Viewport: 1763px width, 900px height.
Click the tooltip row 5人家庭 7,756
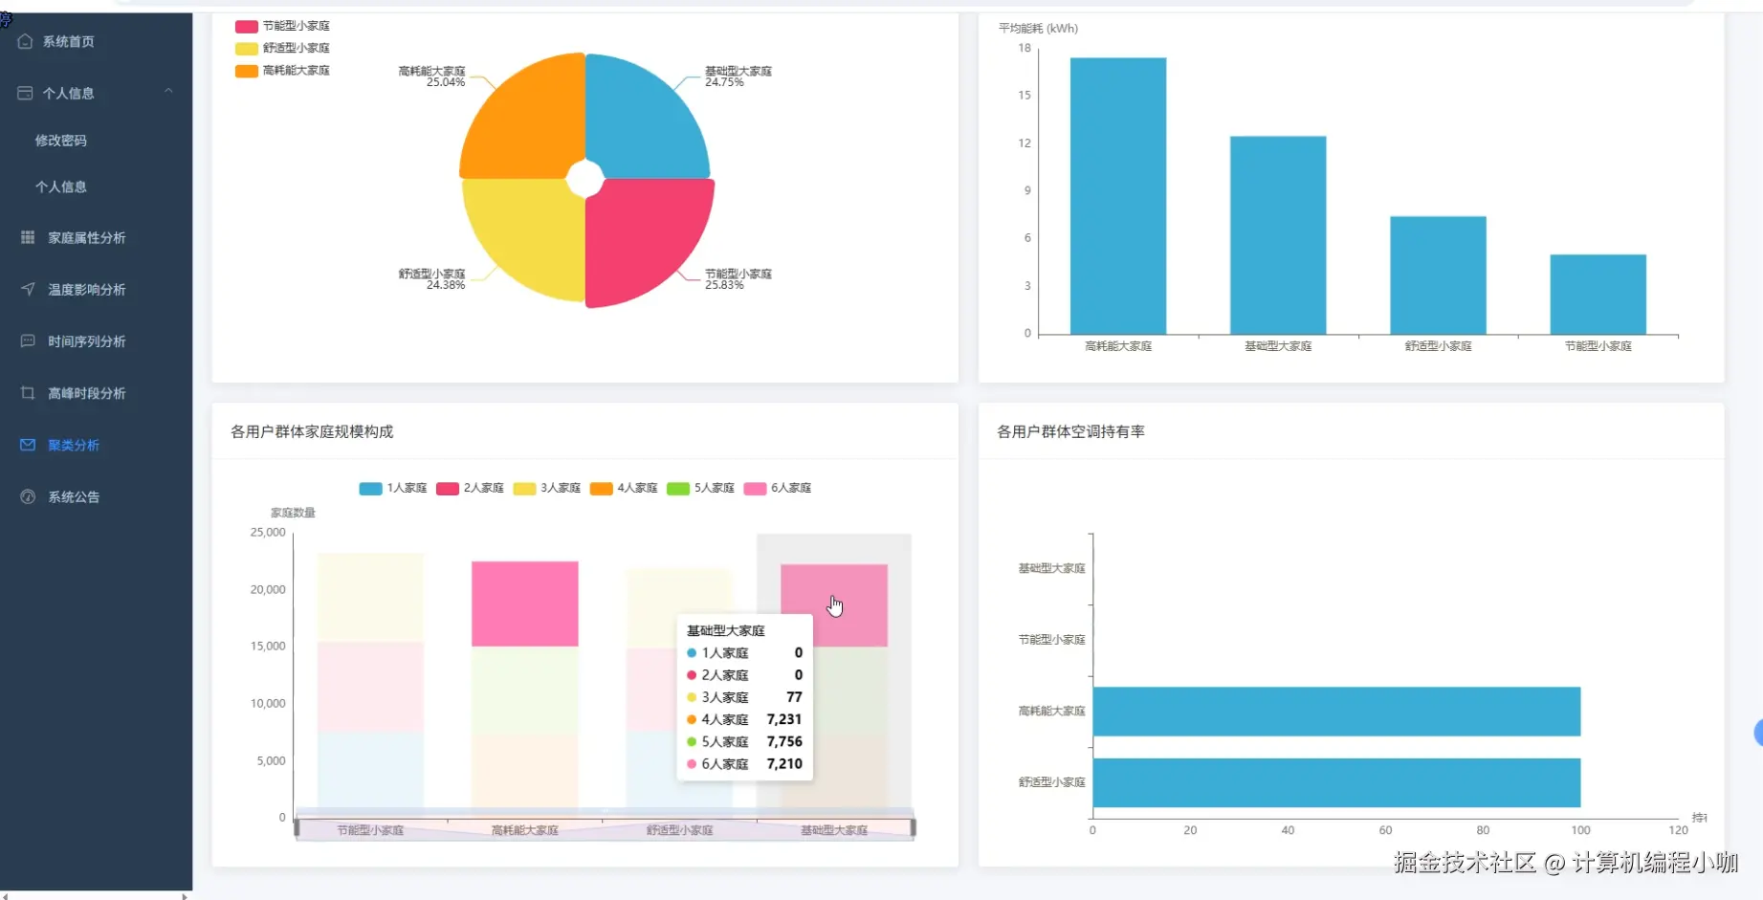click(x=745, y=741)
